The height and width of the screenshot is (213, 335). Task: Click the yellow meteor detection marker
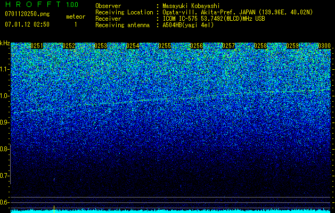[54, 209]
